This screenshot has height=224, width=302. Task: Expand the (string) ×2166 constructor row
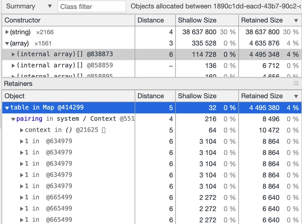tap(7, 32)
